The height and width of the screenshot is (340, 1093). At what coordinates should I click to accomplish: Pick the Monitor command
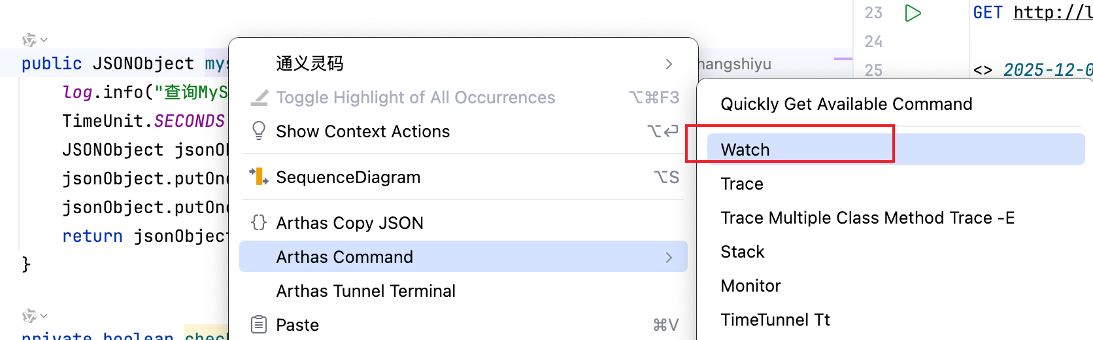(750, 286)
